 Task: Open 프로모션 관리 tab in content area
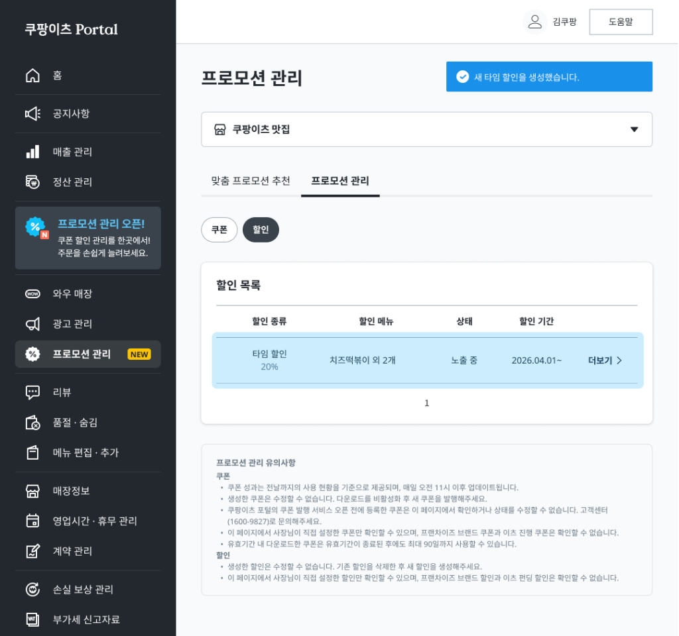[x=340, y=181]
